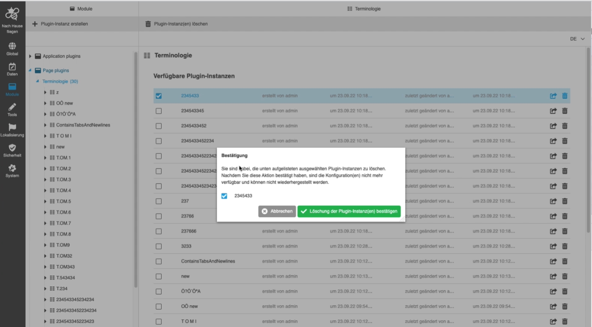Open the Tools pencil icon
The width and height of the screenshot is (592, 327).
(x=12, y=107)
